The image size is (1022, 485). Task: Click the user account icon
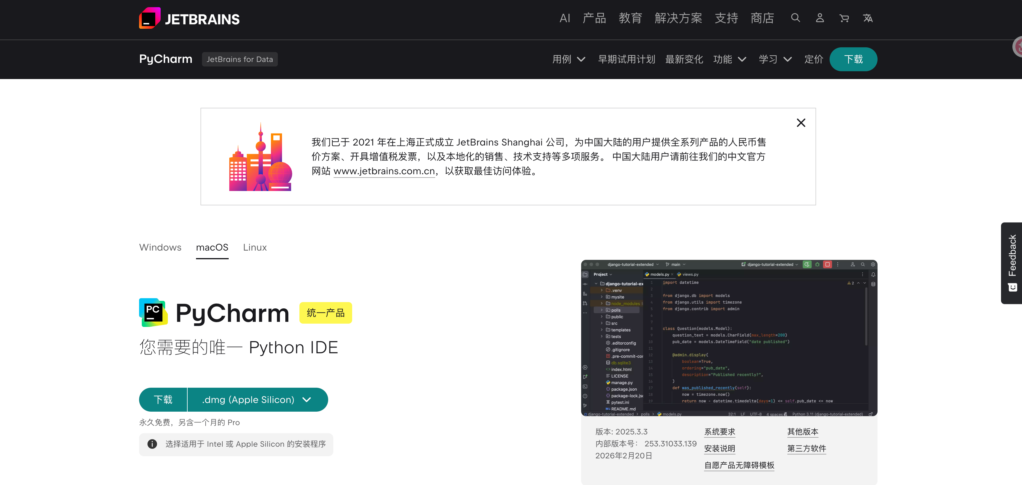coord(820,18)
